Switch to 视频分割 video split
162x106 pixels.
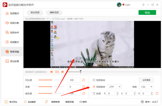tap(12, 23)
